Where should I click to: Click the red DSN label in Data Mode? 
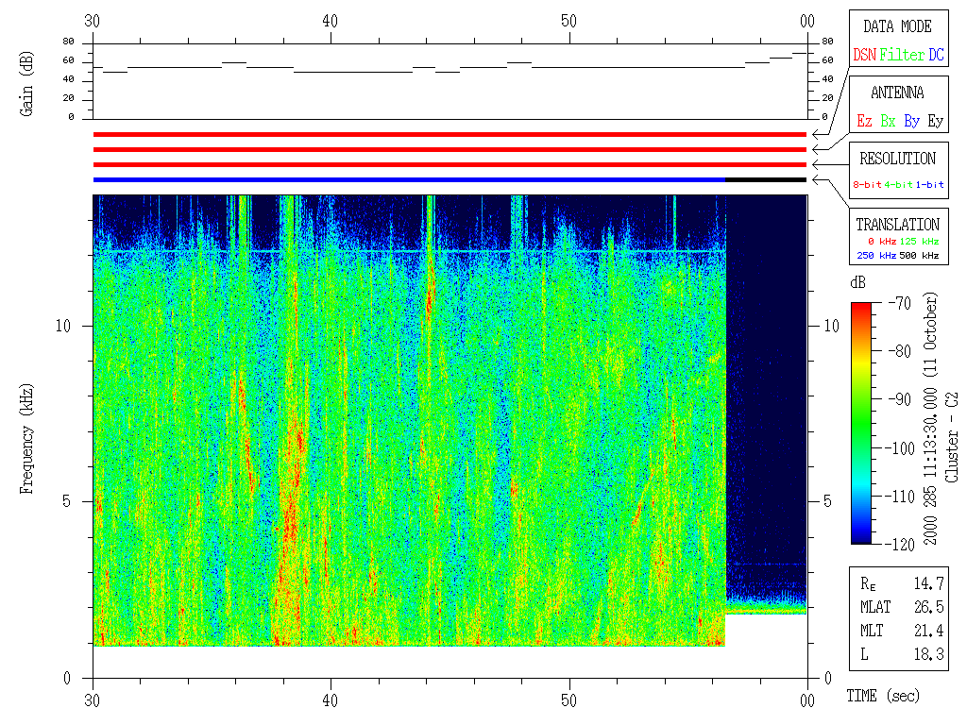(x=865, y=56)
